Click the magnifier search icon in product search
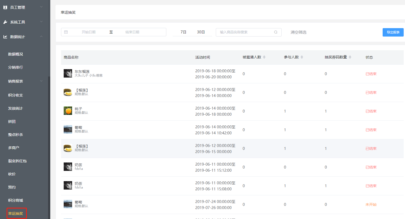Image resolution: width=405 pixels, height=219 pixels. point(276,32)
